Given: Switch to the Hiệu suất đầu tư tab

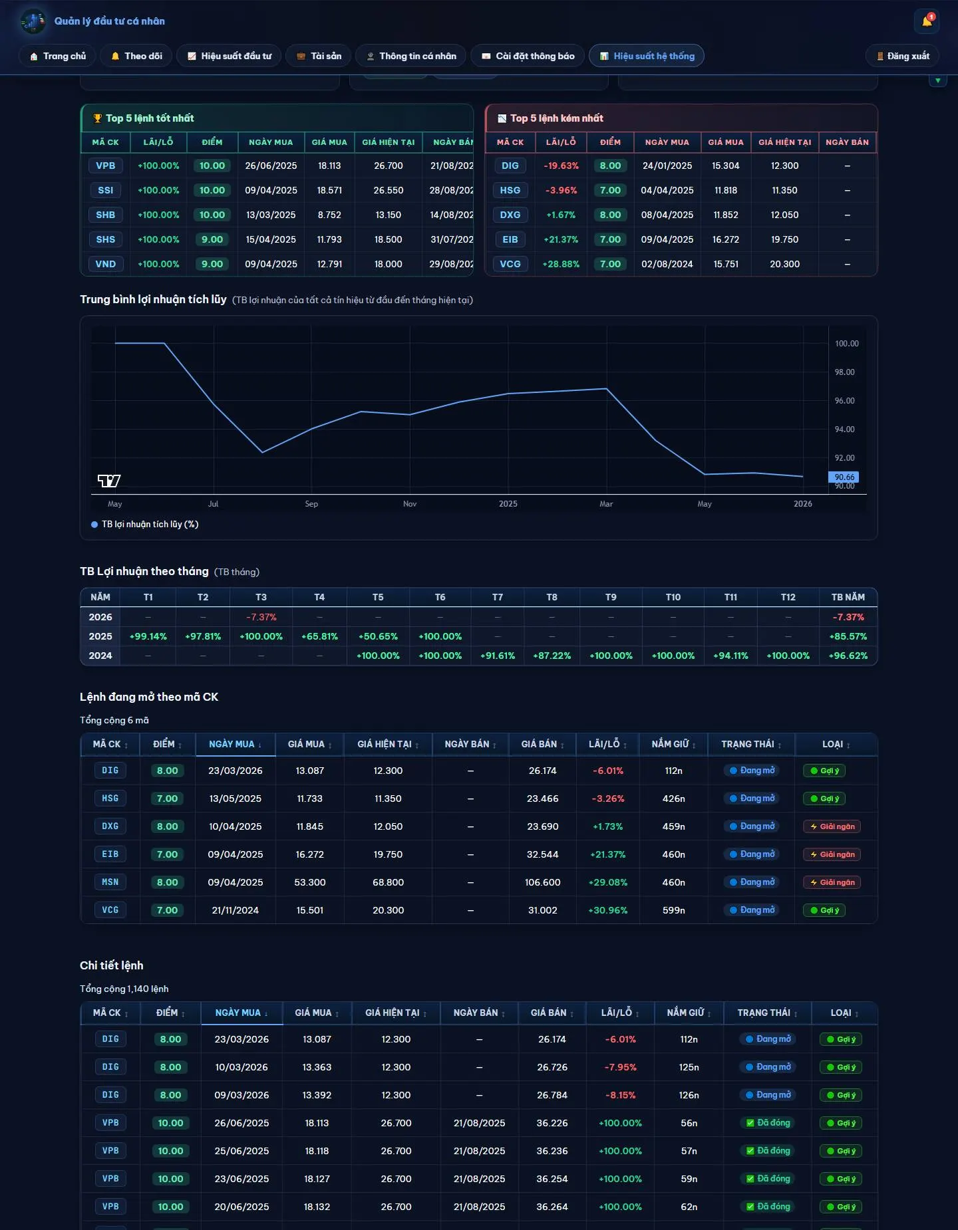Looking at the screenshot, I should tap(229, 56).
